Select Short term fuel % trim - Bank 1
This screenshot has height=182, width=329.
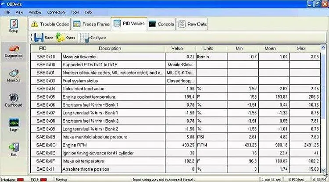click(x=175, y=105)
